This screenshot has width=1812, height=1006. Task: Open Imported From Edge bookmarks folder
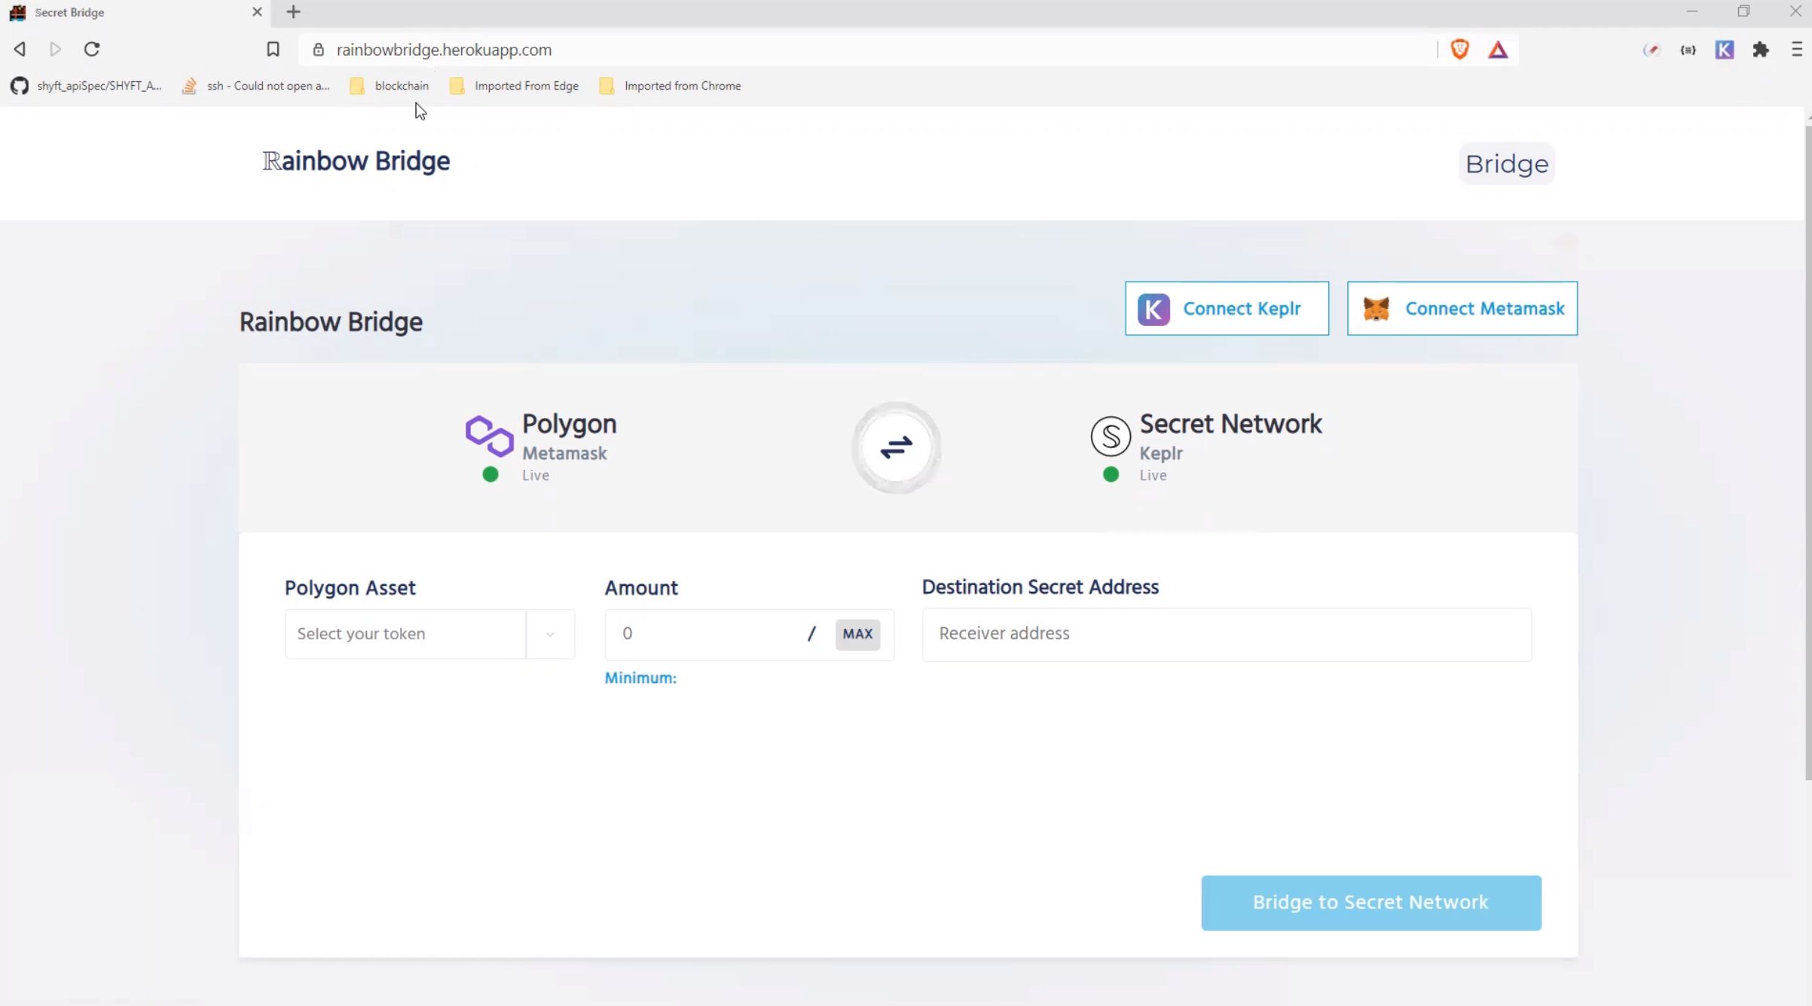pyautogui.click(x=514, y=86)
